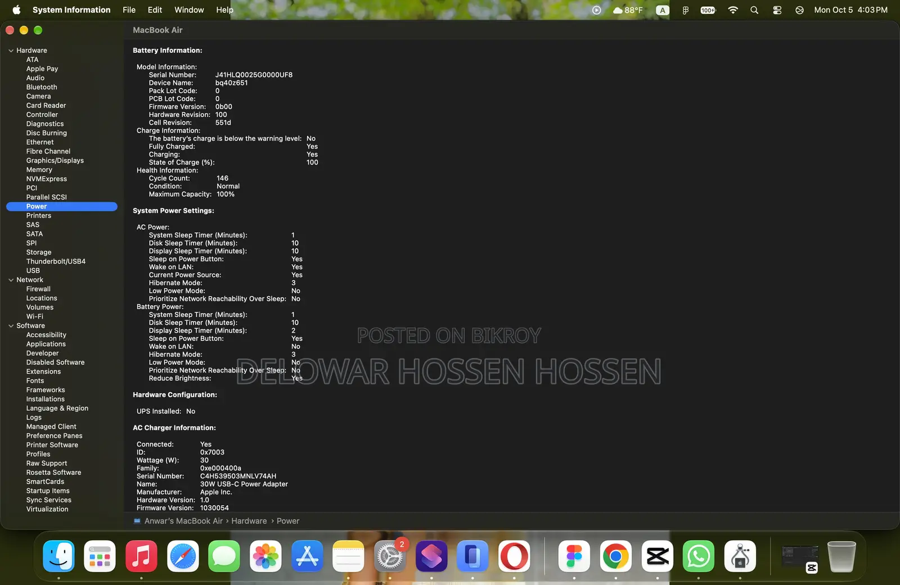Select Thunderbolt/USB4 in sidebar
Viewport: 900px width, 585px height.
pos(56,261)
